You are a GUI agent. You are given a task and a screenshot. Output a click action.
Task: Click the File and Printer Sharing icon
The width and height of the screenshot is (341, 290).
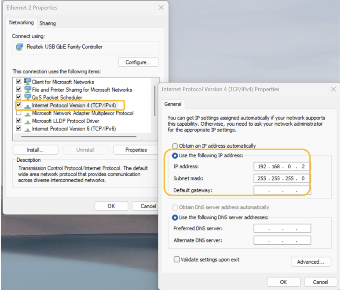[28, 90]
